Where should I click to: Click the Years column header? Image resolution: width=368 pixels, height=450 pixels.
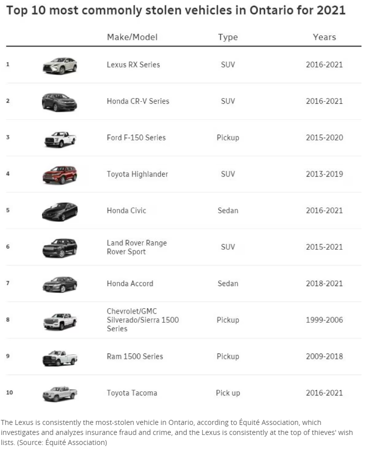324,37
